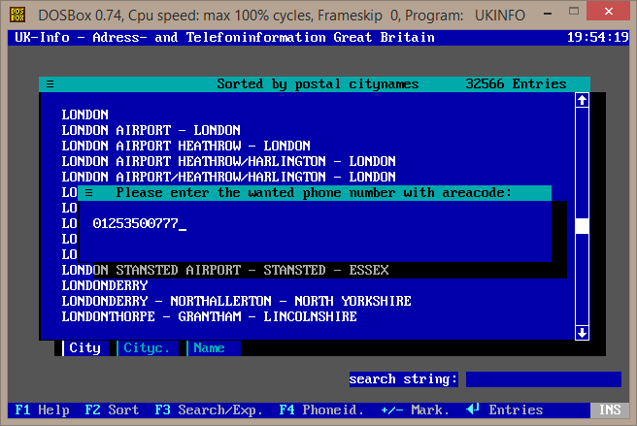This screenshot has width=637, height=426.
Task: Click F4 Phoneid. in the bottom bar
Action: 321,410
